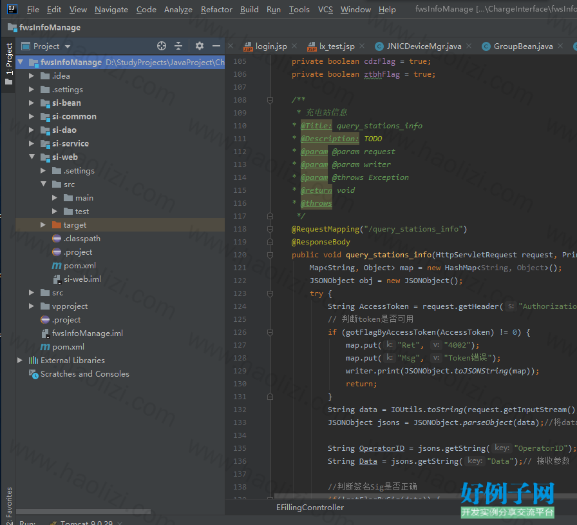Open the Tools menu

[299, 9]
